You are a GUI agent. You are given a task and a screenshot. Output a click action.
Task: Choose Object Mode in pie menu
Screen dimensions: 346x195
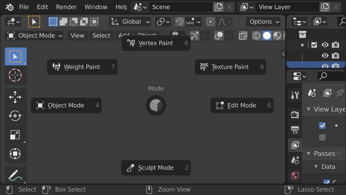click(66, 105)
